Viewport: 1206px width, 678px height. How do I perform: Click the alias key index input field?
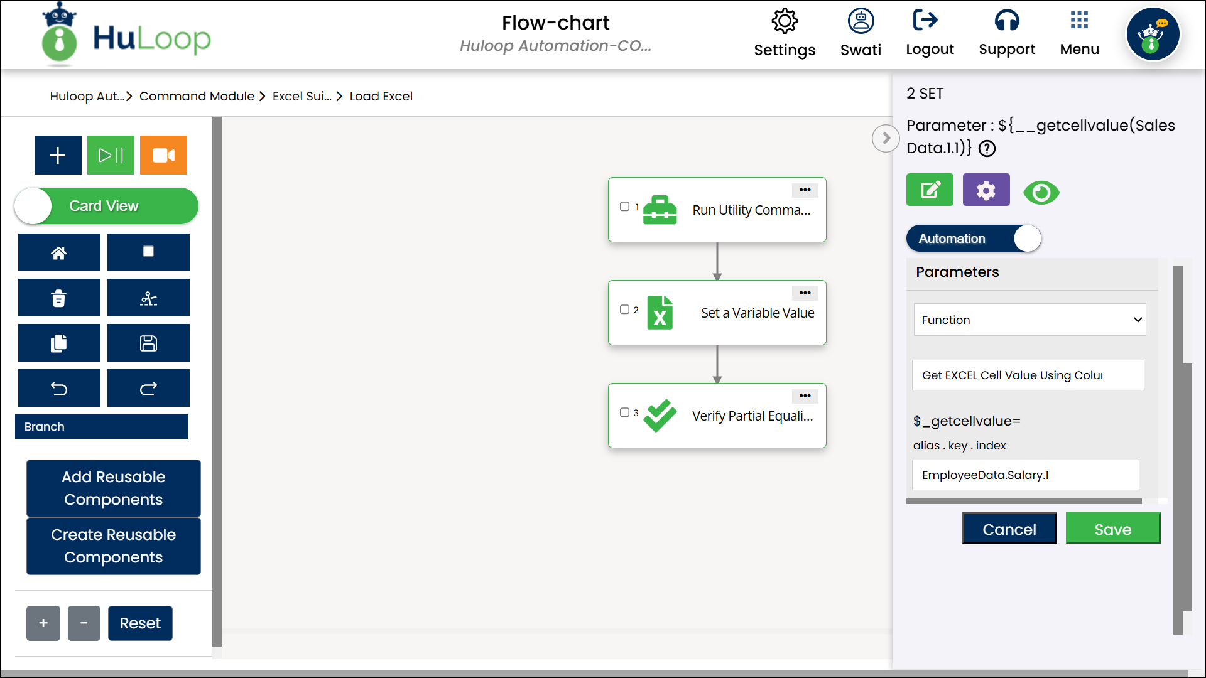[x=1025, y=475]
